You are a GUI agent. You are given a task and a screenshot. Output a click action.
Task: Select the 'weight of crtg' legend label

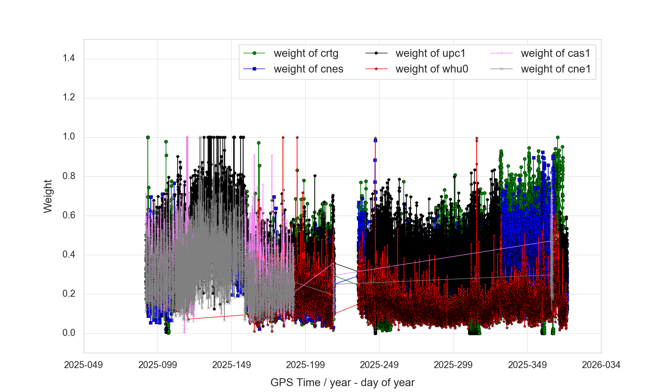(x=306, y=53)
